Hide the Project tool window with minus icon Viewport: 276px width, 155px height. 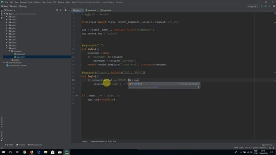click(x=69, y=10)
